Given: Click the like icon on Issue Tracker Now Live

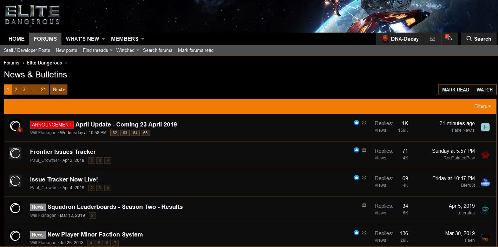Looking at the screenshot, I should point(356,178).
